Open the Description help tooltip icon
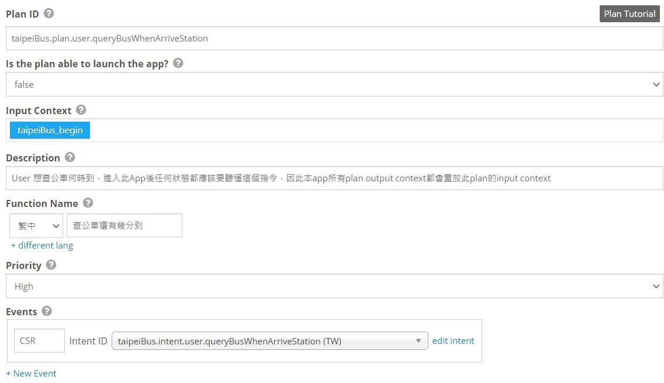 pyautogui.click(x=70, y=157)
